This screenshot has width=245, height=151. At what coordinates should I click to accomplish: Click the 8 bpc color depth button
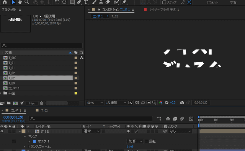point(32,103)
